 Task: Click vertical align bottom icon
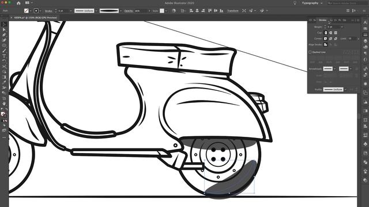(221, 11)
